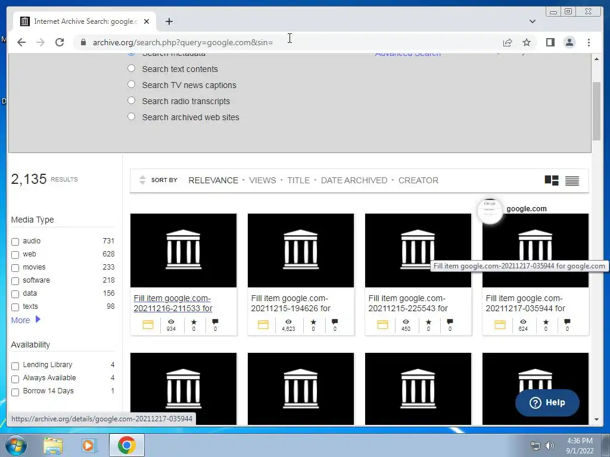The width and height of the screenshot is (610, 457).
Task: Close the Internet Archive Search tab
Action: tap(147, 21)
